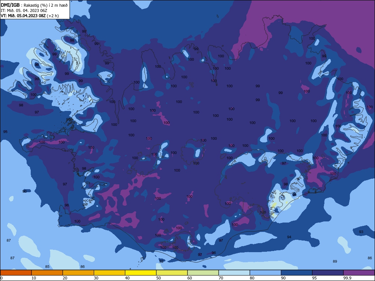Click the legend tick label '40'
Viewport: 375px width, 281px height.
(x=127, y=278)
